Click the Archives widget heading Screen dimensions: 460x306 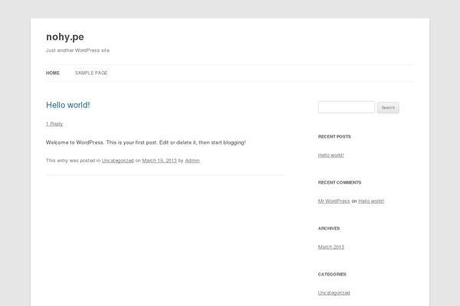(x=329, y=229)
